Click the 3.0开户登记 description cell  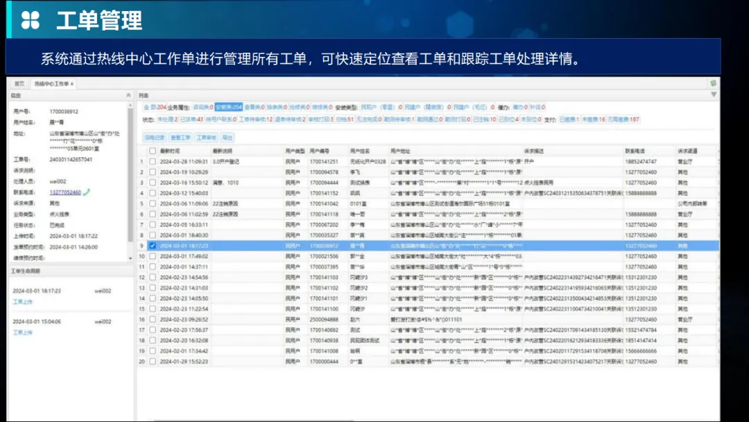coord(226,162)
